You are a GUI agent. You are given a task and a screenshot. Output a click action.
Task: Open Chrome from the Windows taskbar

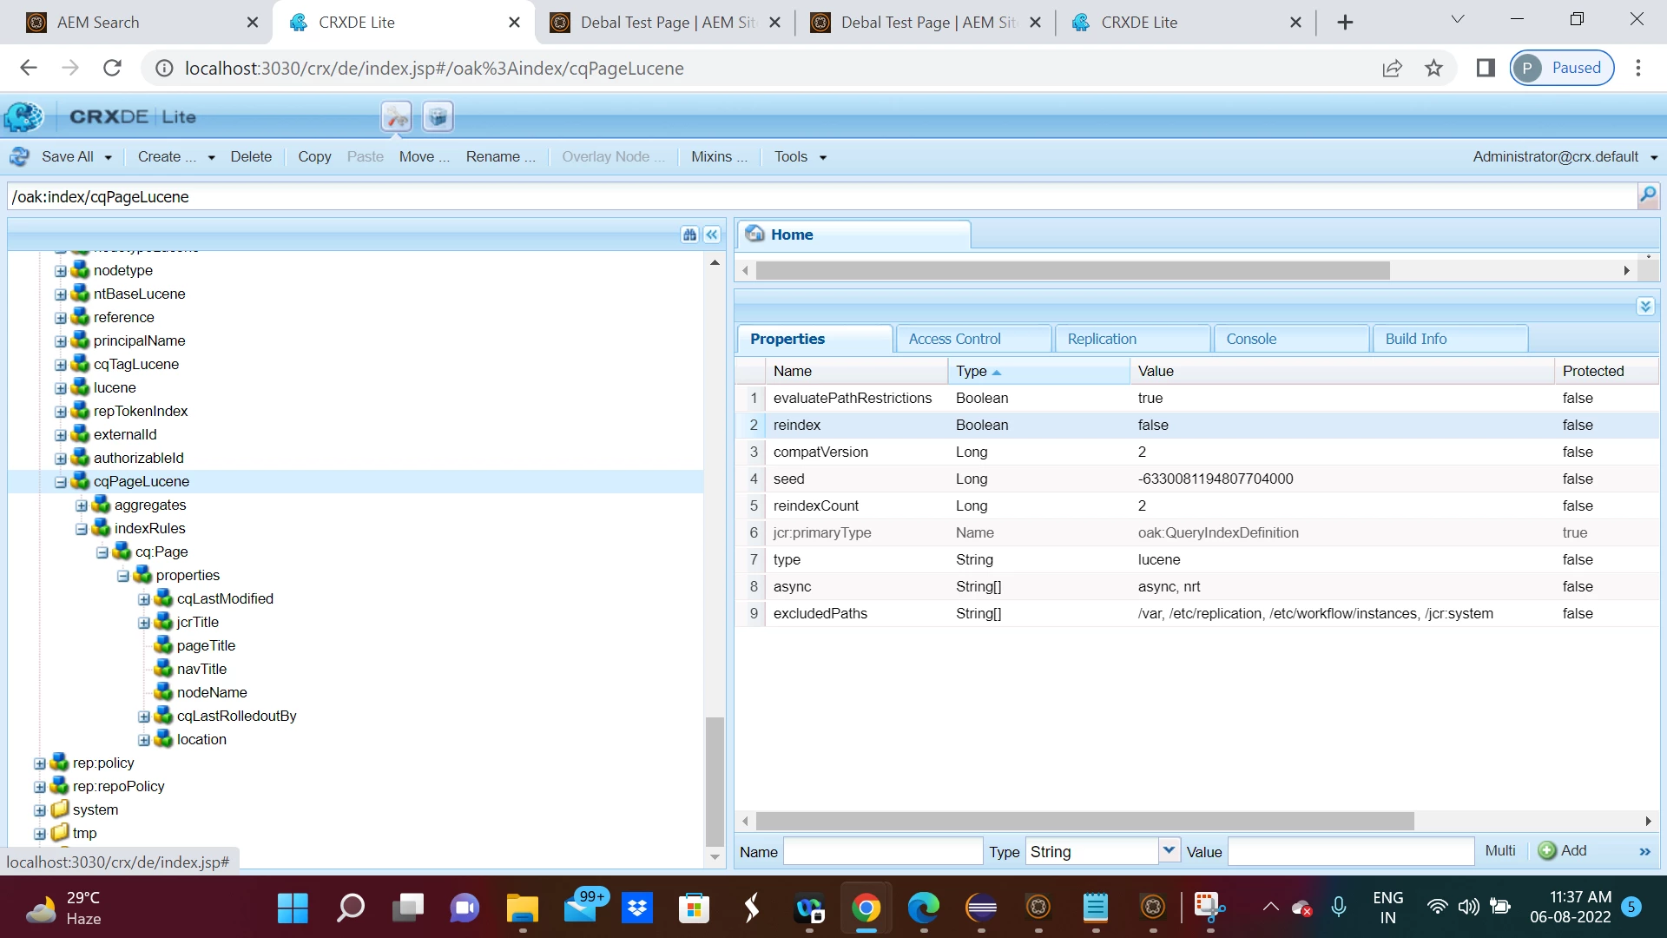point(866,908)
